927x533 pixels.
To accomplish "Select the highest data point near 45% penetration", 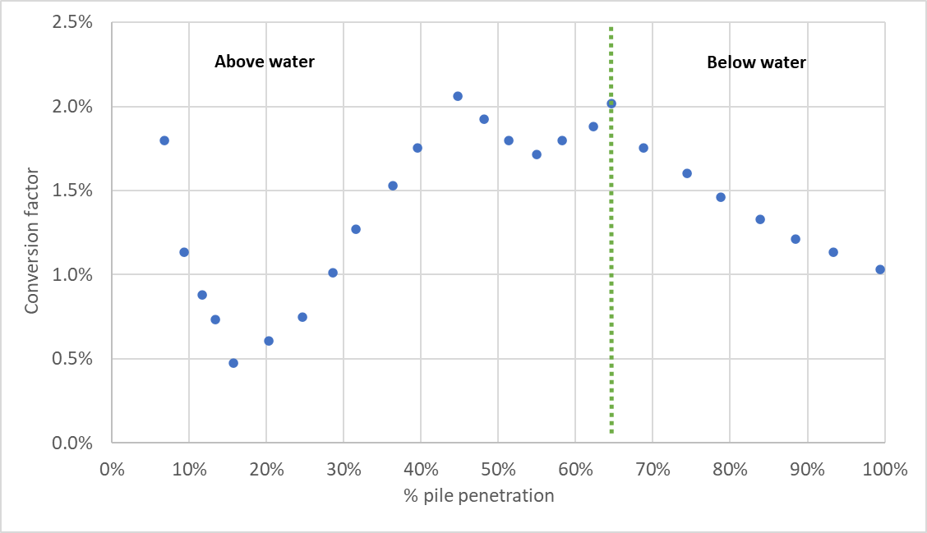I will [x=458, y=96].
